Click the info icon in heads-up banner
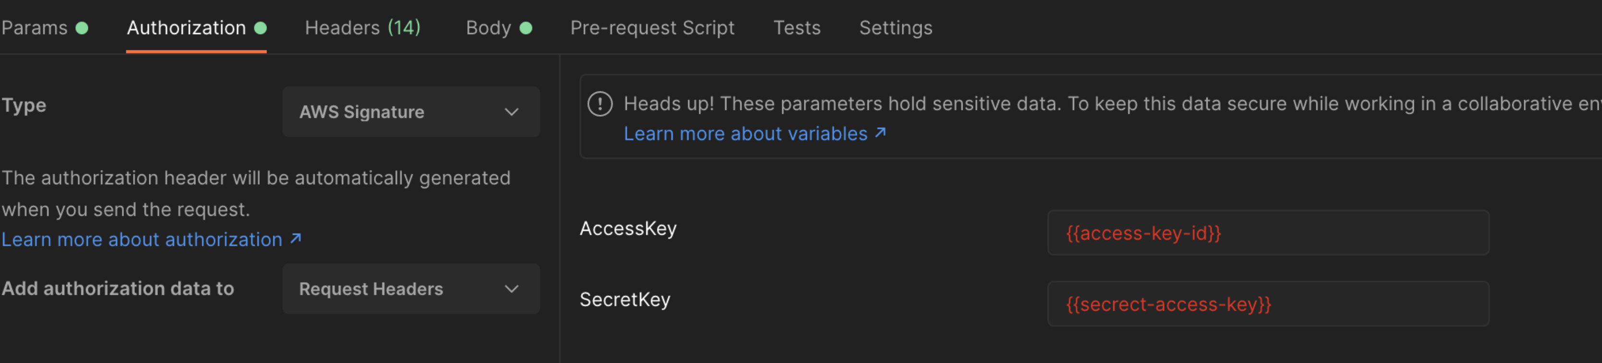 click(x=600, y=104)
